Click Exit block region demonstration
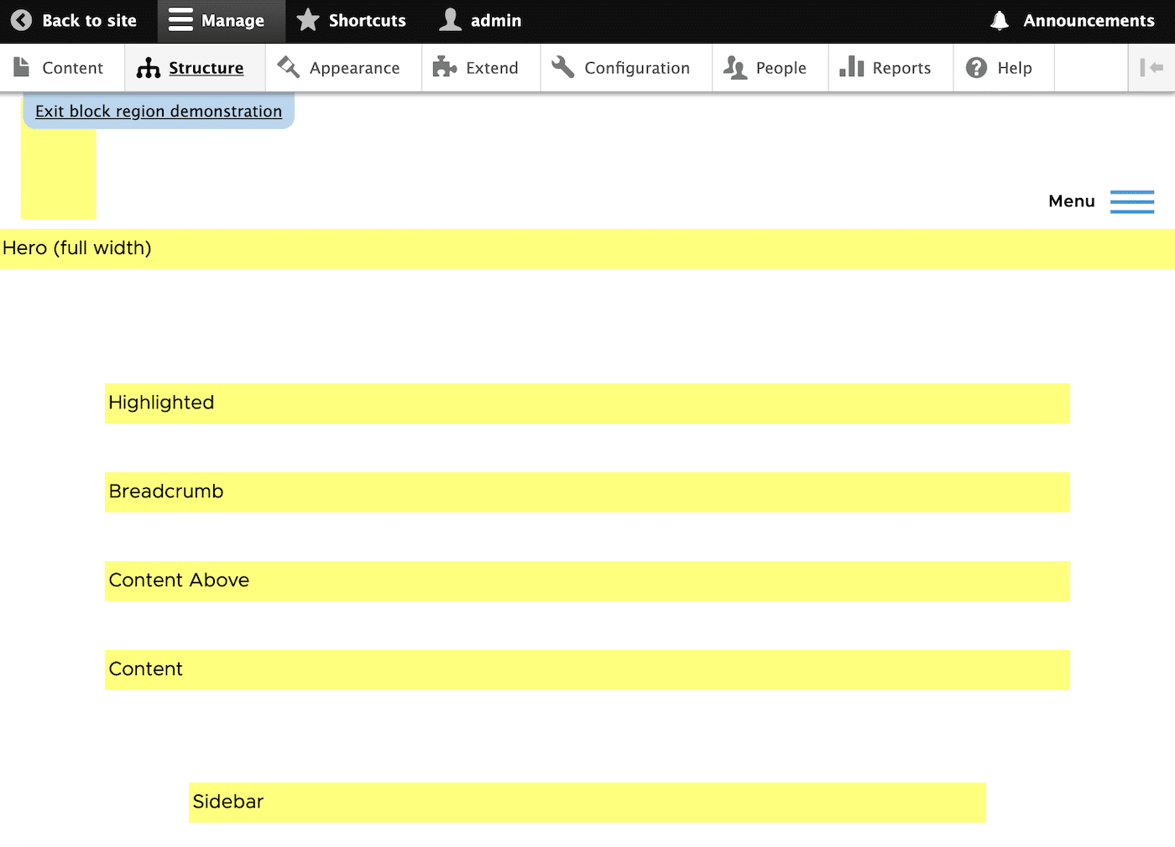The image size is (1175, 847). 158,111
